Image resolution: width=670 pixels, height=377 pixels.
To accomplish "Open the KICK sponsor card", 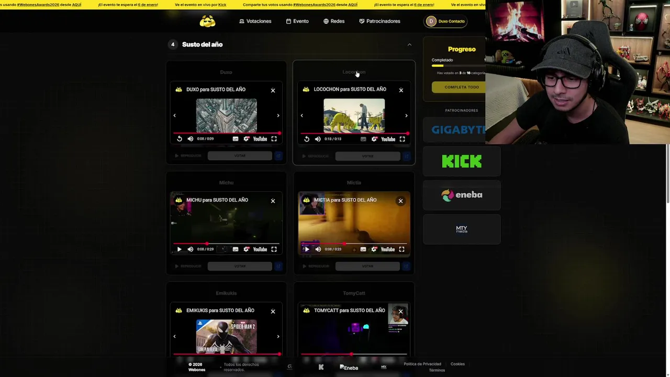I will tap(462, 161).
